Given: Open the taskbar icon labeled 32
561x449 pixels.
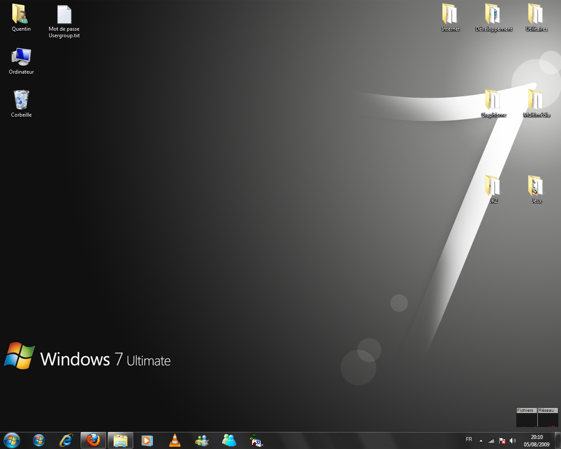Looking at the screenshot, I should point(256,440).
